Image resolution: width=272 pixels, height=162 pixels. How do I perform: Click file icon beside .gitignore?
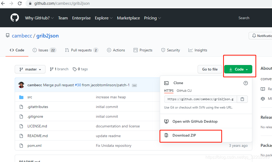[21, 116]
